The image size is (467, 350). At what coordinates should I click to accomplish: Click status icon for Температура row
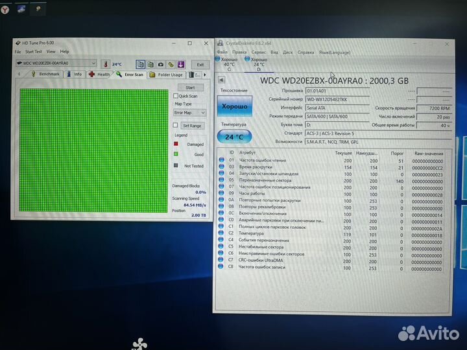tap(221, 233)
